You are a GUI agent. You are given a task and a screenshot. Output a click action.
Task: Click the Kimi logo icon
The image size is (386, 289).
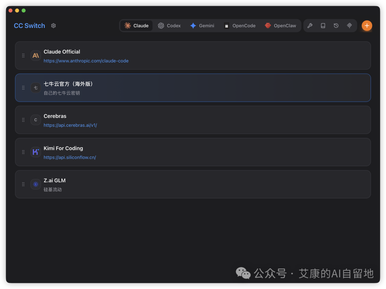pos(36,152)
